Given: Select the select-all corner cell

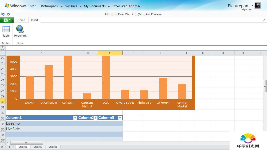Looking at the screenshot, I should coord(3,53).
